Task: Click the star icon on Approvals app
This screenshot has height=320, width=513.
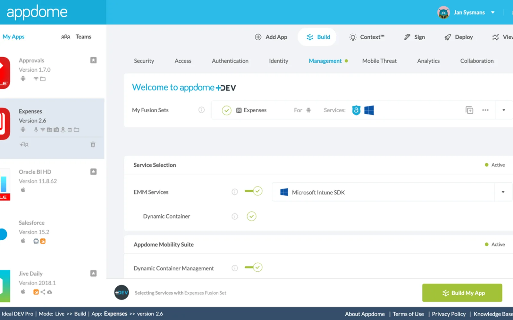Action: coord(93,60)
